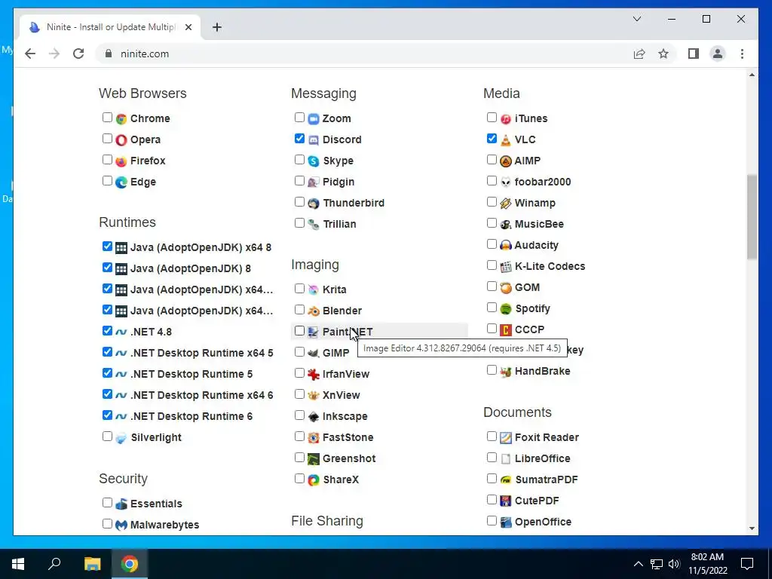The image size is (772, 579).
Task: Click the Spotify icon
Action: click(x=506, y=308)
